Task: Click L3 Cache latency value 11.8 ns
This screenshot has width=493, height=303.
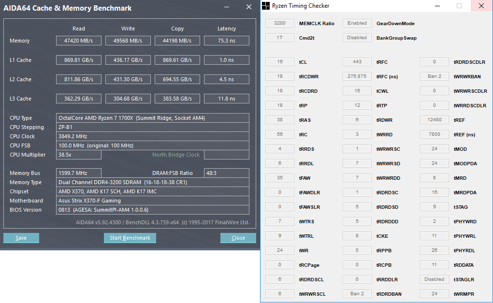Action: (227, 99)
